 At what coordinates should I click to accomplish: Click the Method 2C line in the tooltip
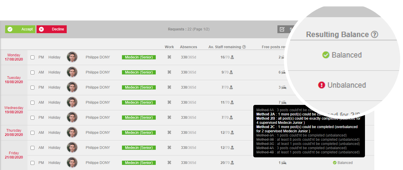pyautogui.click(x=307, y=129)
